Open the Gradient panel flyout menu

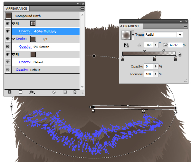tap(185, 26)
